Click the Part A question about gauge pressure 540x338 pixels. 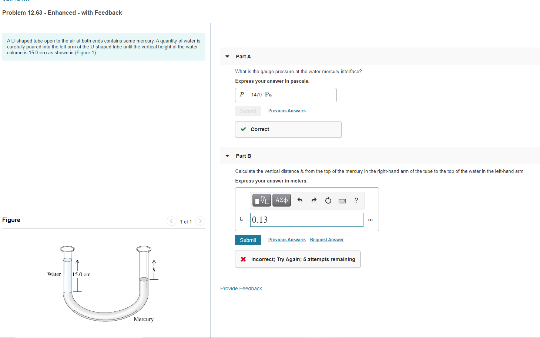pos(298,72)
